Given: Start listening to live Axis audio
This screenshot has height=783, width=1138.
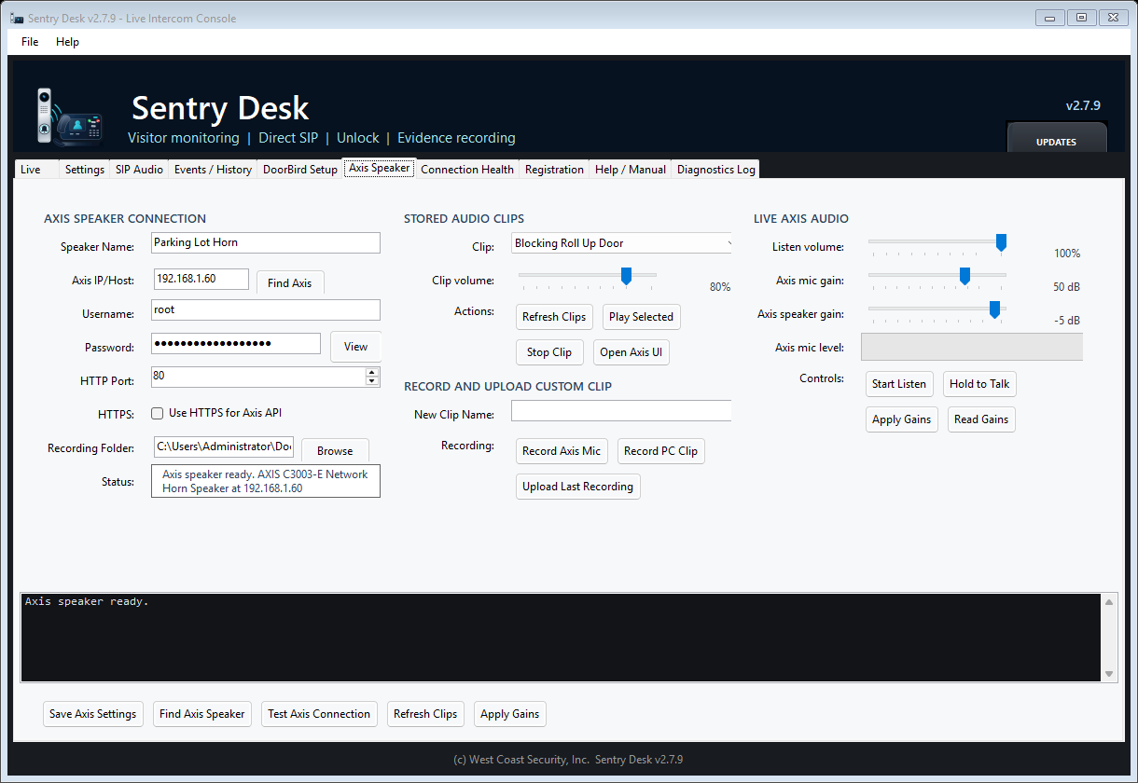Looking at the screenshot, I should coord(899,384).
